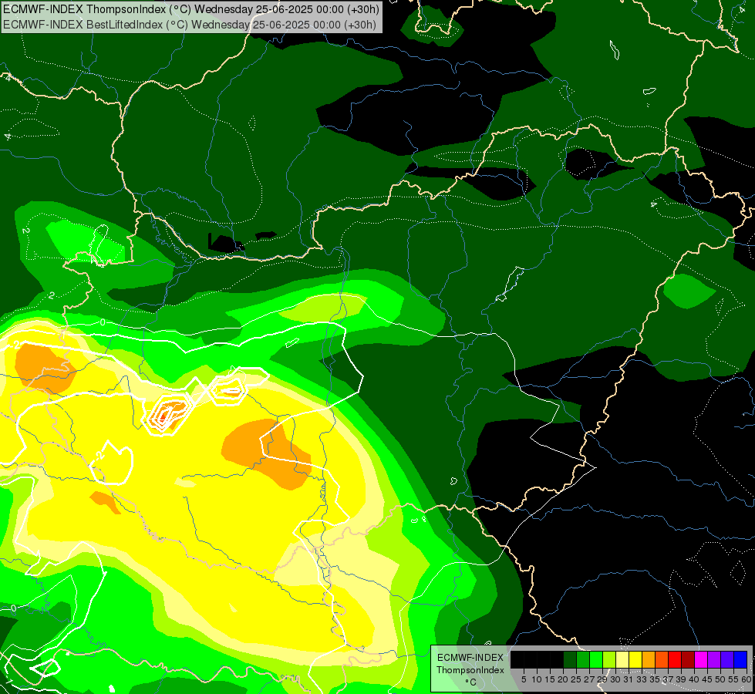This screenshot has height=694, width=755.
Task: Click the dark red 39–40 legend swatch
Action: pyautogui.click(x=688, y=659)
